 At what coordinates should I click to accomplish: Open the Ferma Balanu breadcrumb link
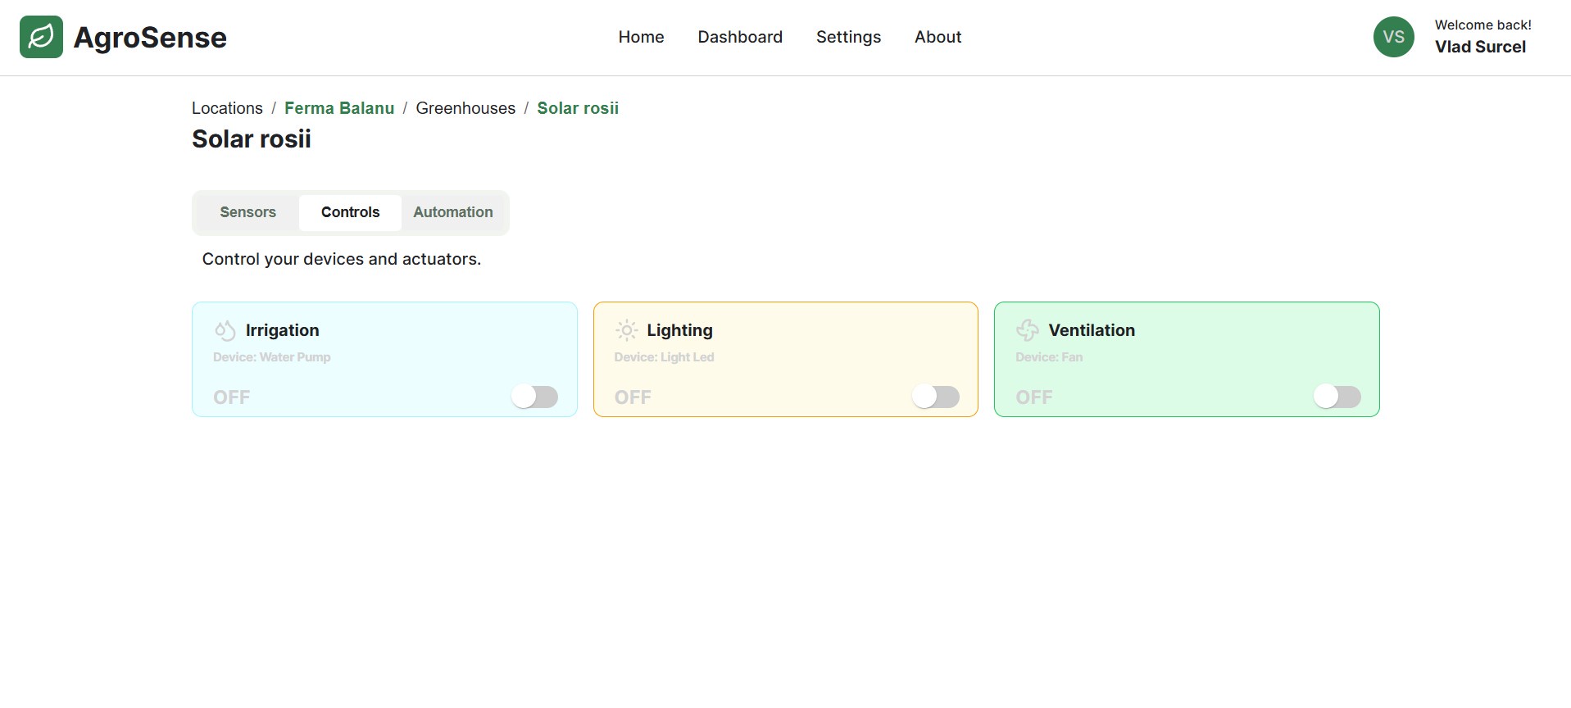pos(339,108)
